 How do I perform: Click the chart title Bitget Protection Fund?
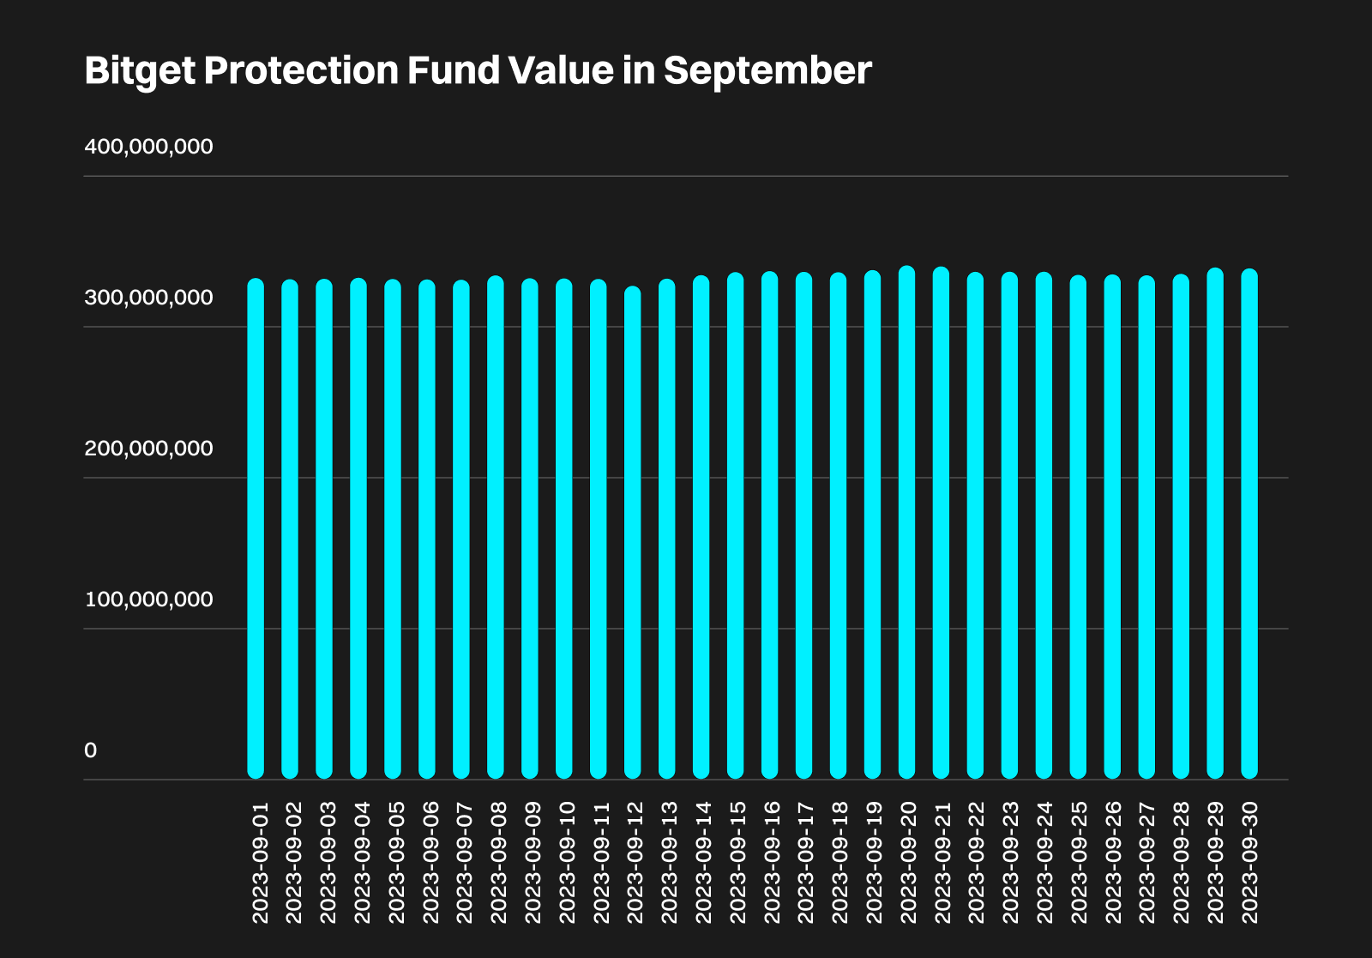pyautogui.click(x=293, y=70)
